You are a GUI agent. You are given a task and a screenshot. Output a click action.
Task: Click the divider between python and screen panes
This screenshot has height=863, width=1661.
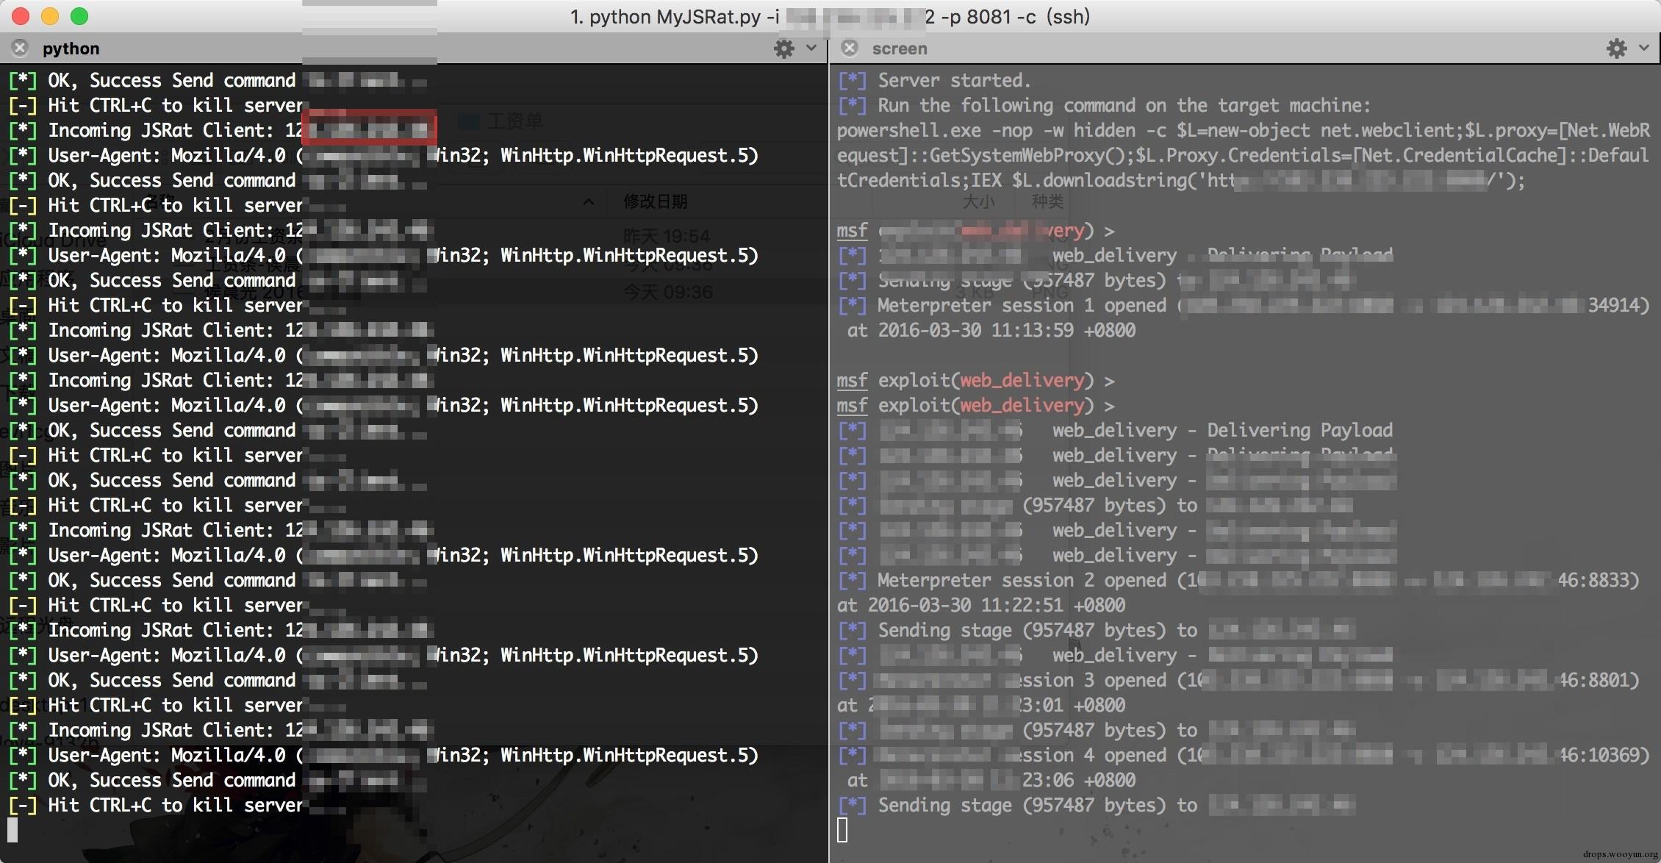pos(829,441)
